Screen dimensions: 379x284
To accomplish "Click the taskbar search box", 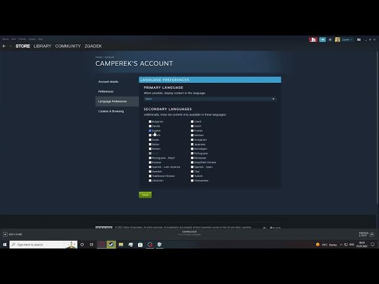I will 43,244.
